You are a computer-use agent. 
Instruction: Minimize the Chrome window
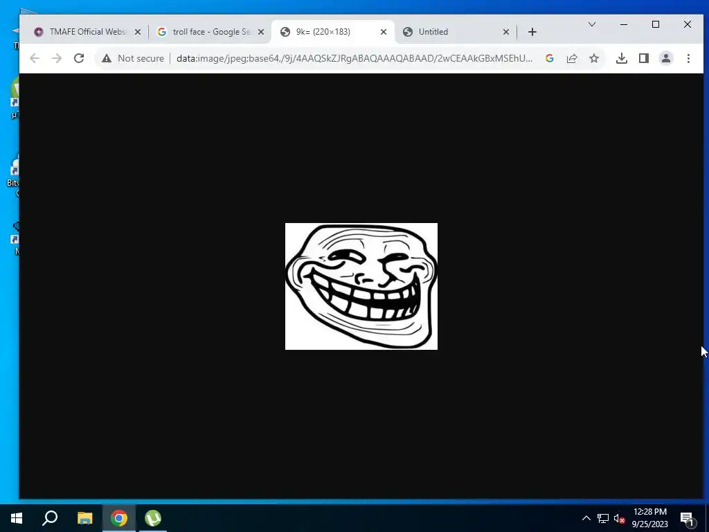pyautogui.click(x=624, y=24)
